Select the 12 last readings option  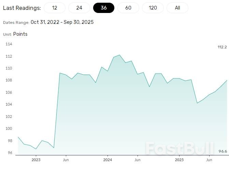tap(55, 7)
